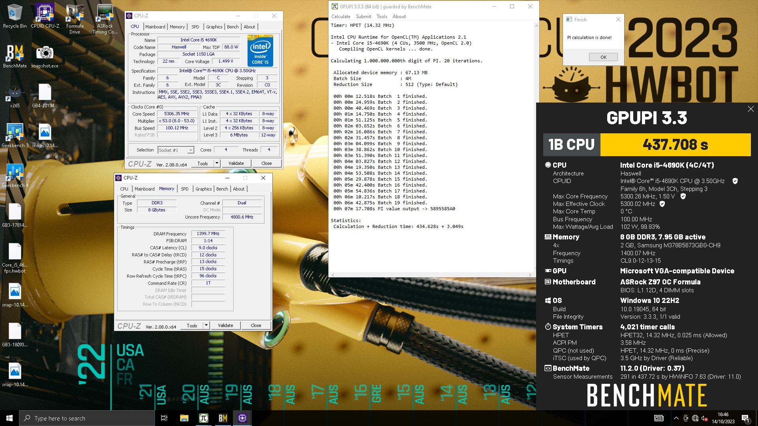Switch to BenchMate taskbar icon

pos(223,418)
